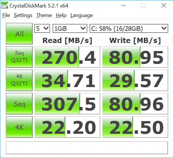Image resolution: width=174 pixels, height=158 pixels.
Task: Start the Seq test
Action: point(19,104)
